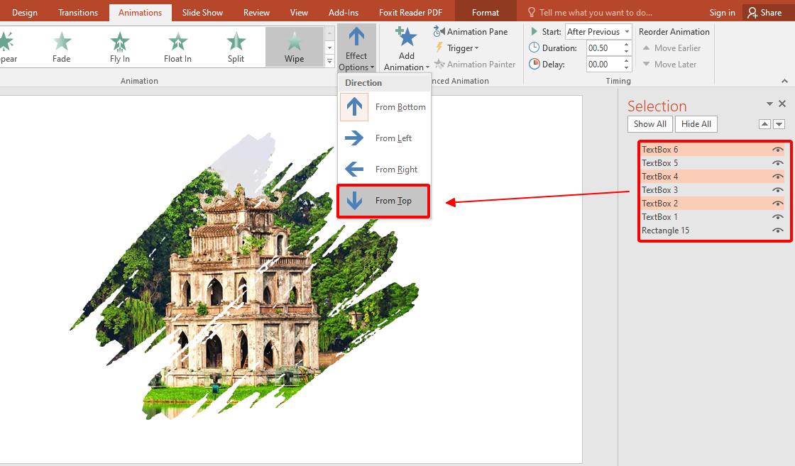The width and height of the screenshot is (795, 466).
Task: Expand the Trigger dropdown
Action: pos(458,48)
